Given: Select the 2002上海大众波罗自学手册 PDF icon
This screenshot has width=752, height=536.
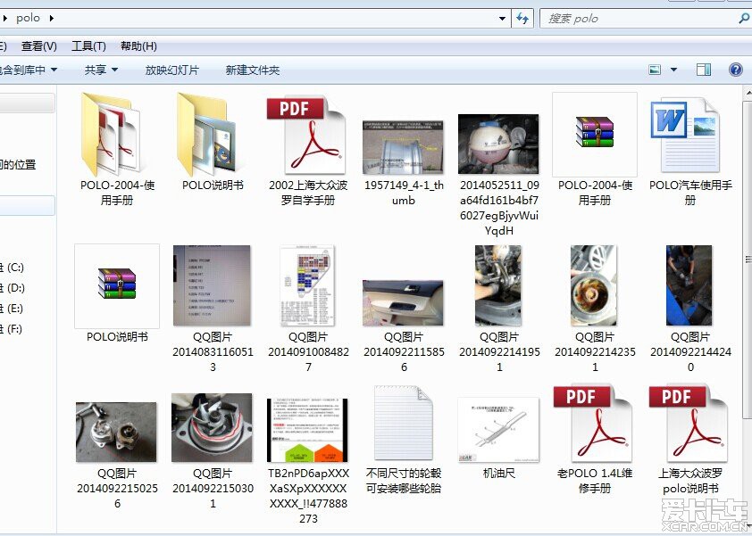Looking at the screenshot, I should [306, 135].
